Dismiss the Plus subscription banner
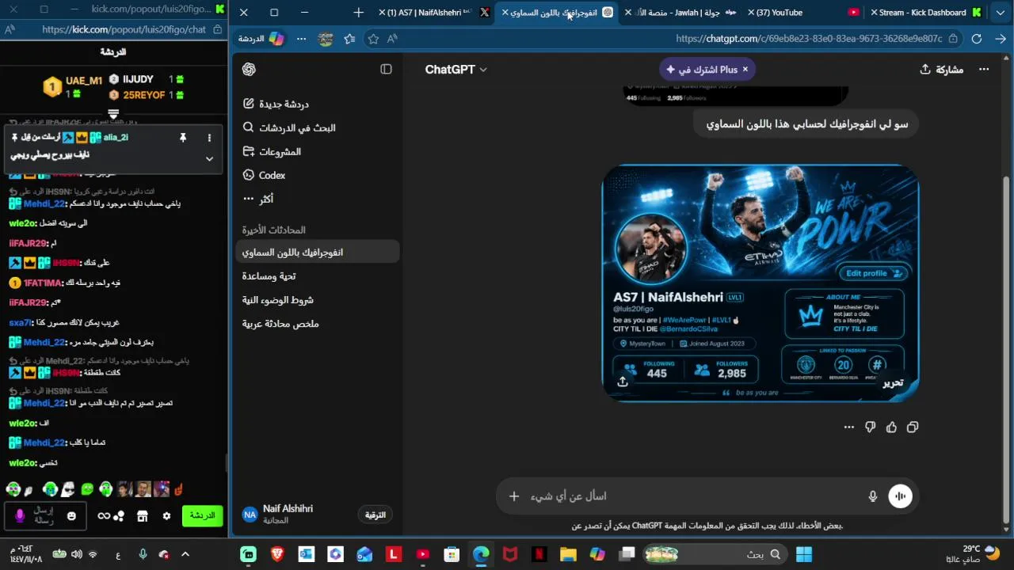 pos(745,70)
